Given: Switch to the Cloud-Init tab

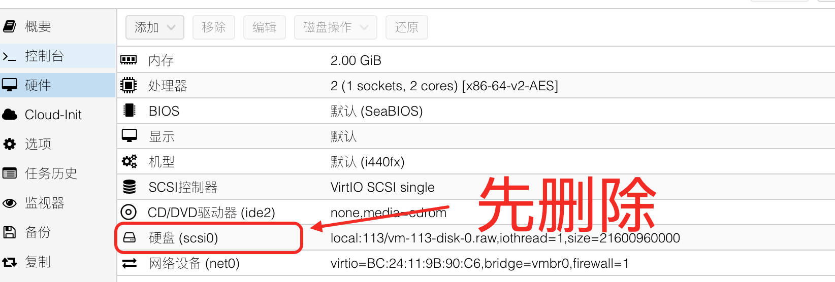Looking at the screenshot, I should [53, 115].
